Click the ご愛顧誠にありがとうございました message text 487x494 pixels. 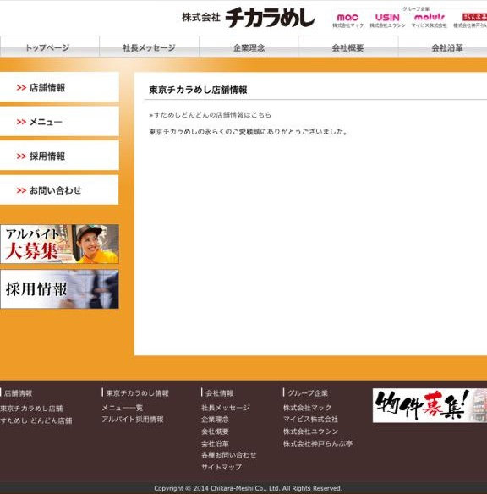248,132
